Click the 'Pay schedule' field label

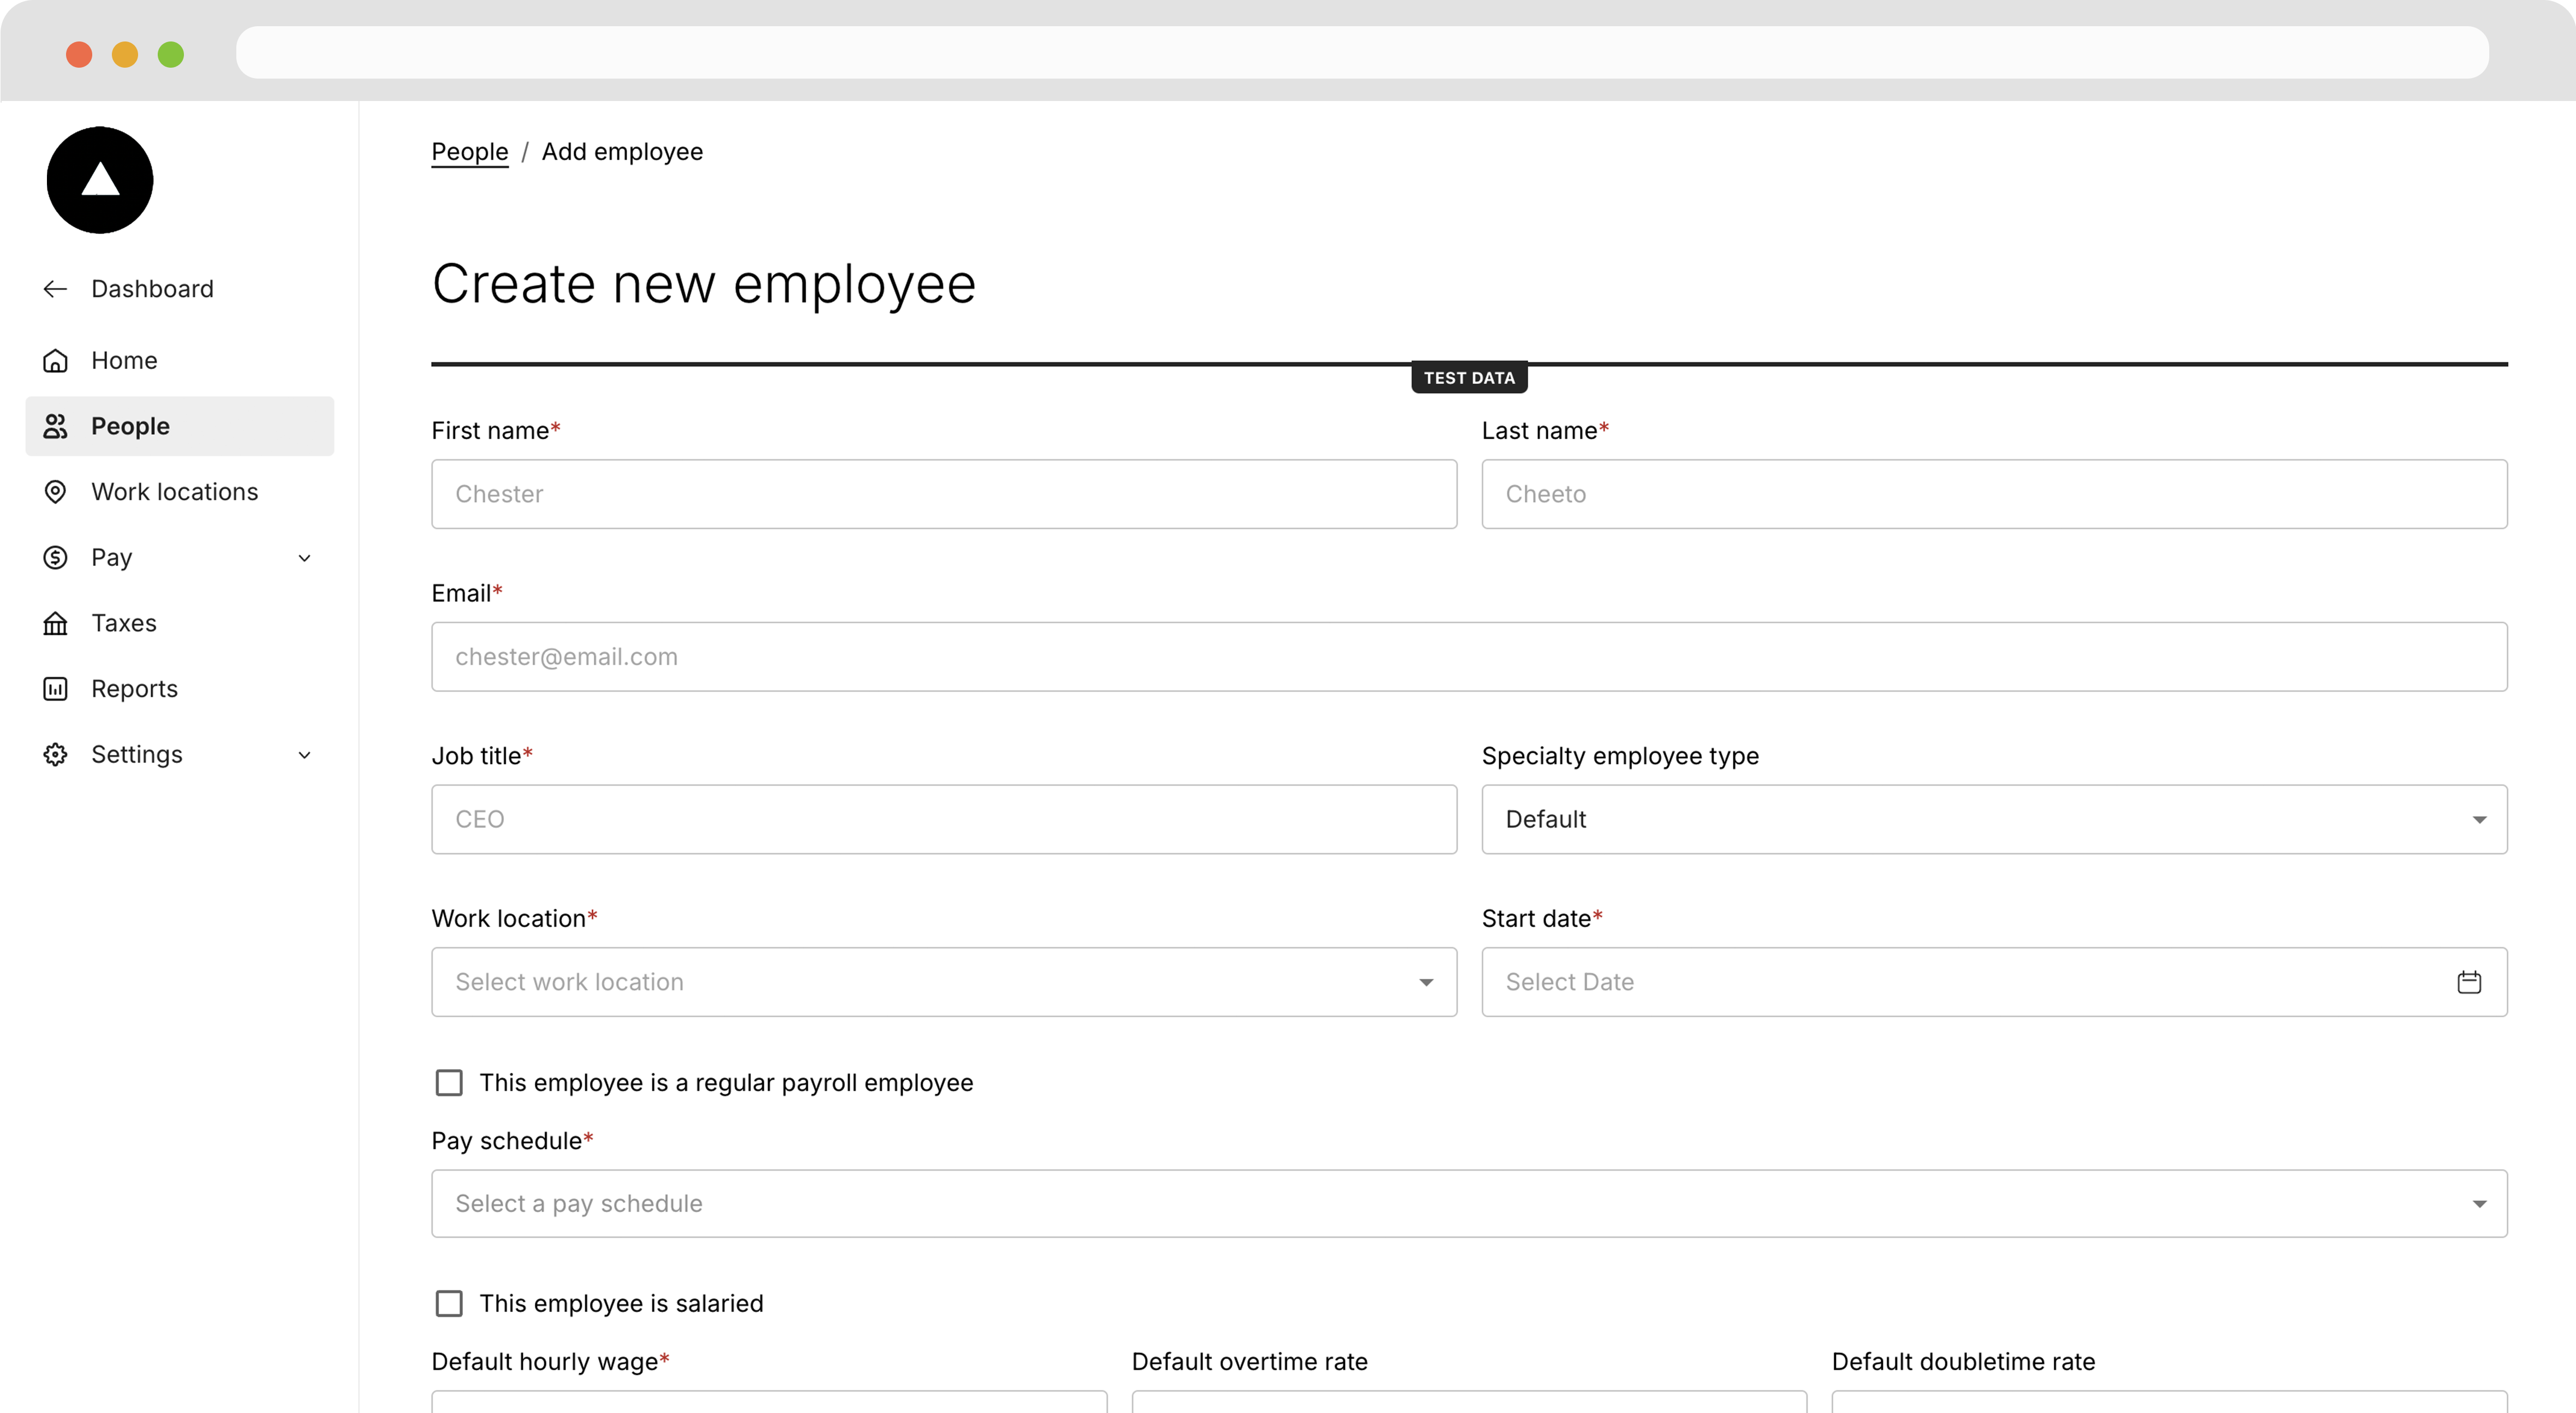click(512, 1141)
